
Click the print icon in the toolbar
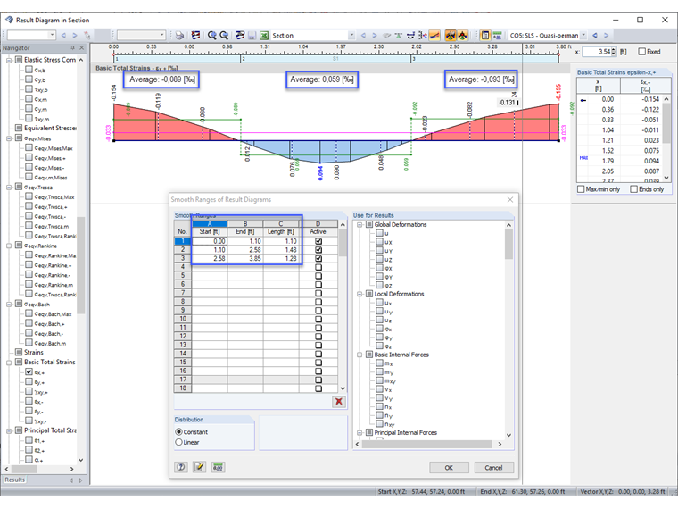tap(179, 36)
